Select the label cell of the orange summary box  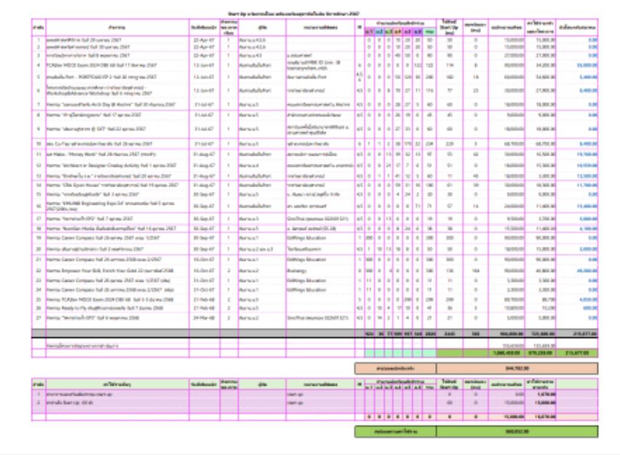(x=396, y=368)
